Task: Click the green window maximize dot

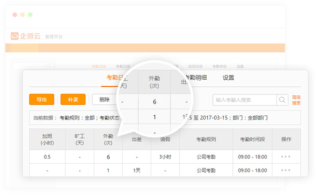Action: coord(30,15)
